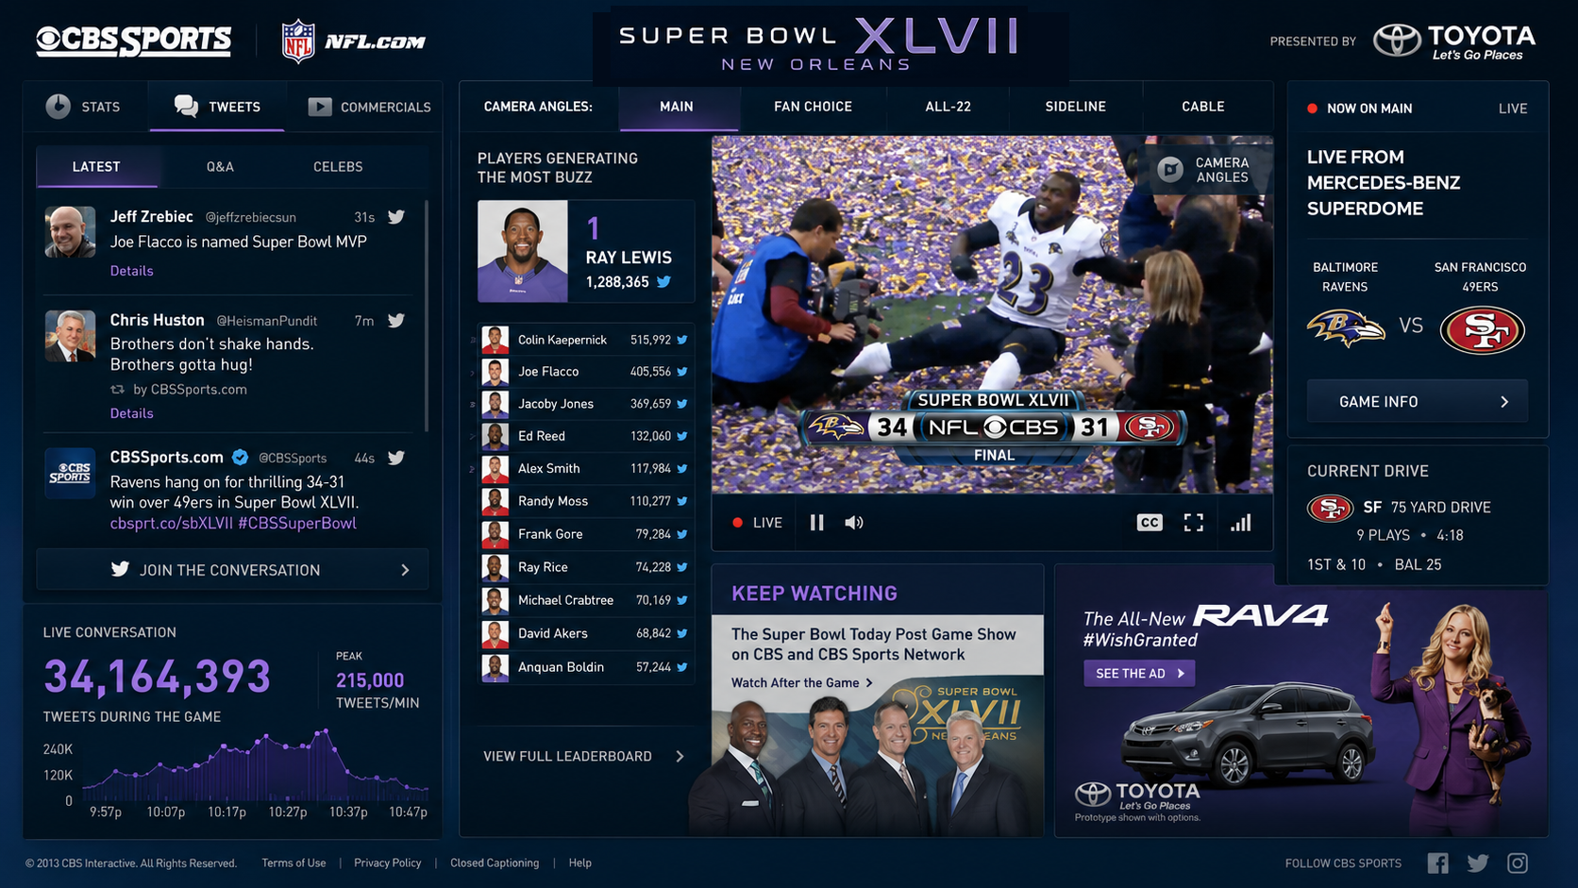This screenshot has height=888, width=1578.
Task: Select the Cable camera angle
Action: (x=1203, y=107)
